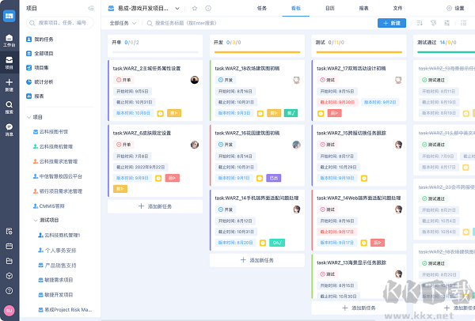Screen dimensions: 475x321
Task: Open 统计分析 in the side panel
Action: click(x=40, y=82)
